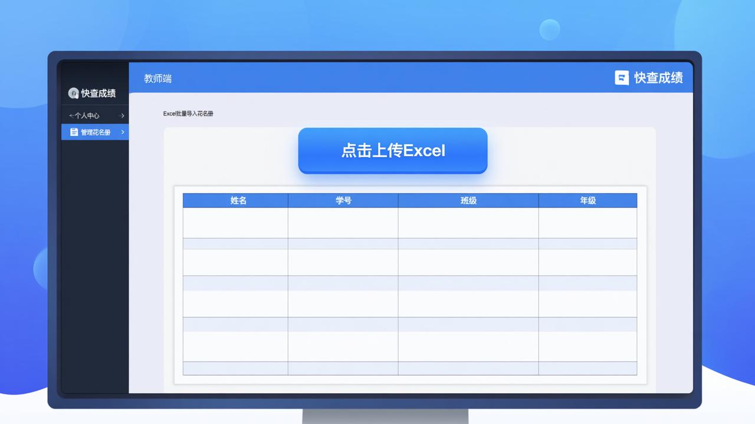This screenshot has width=755, height=424.
Task: Click the 学号 column header
Action: coord(343,200)
